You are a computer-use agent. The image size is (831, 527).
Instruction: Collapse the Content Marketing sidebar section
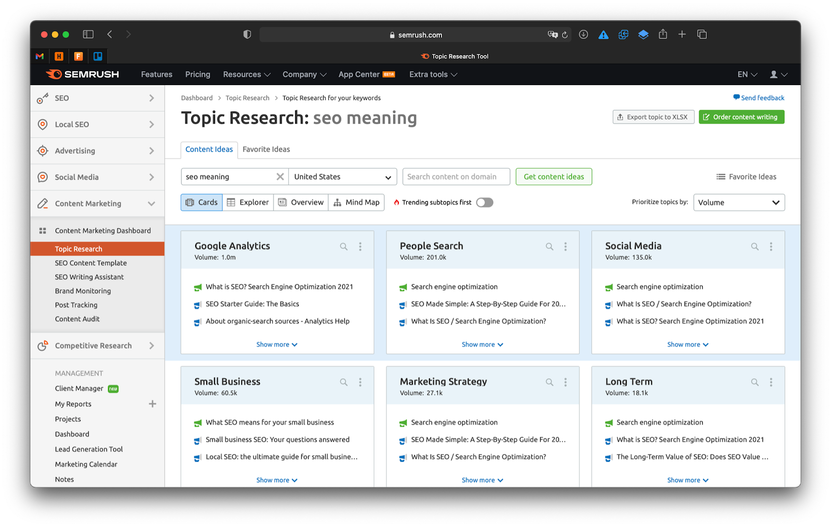[x=98, y=203]
